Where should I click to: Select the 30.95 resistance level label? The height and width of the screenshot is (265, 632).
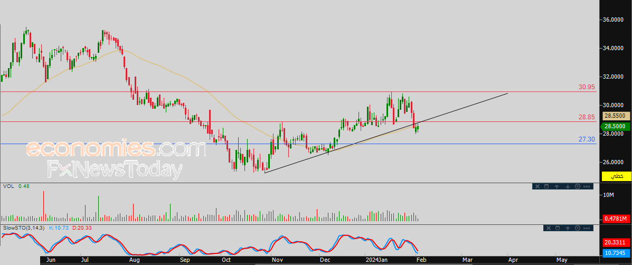tap(587, 87)
